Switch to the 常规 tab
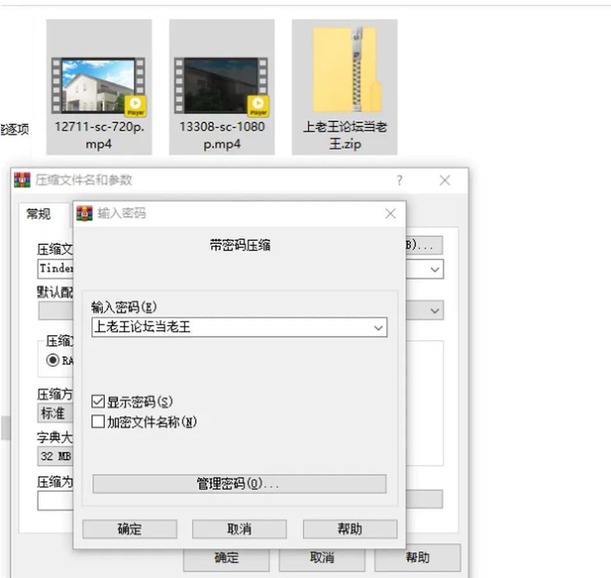This screenshot has height=578, width=611. point(38,214)
